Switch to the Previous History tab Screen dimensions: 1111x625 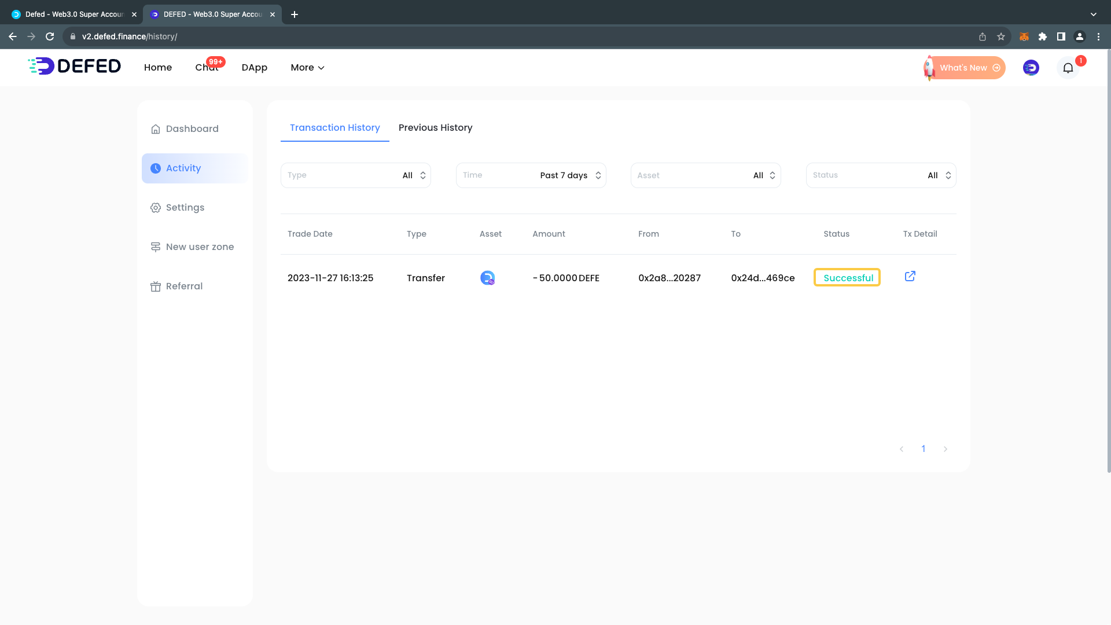(x=435, y=128)
